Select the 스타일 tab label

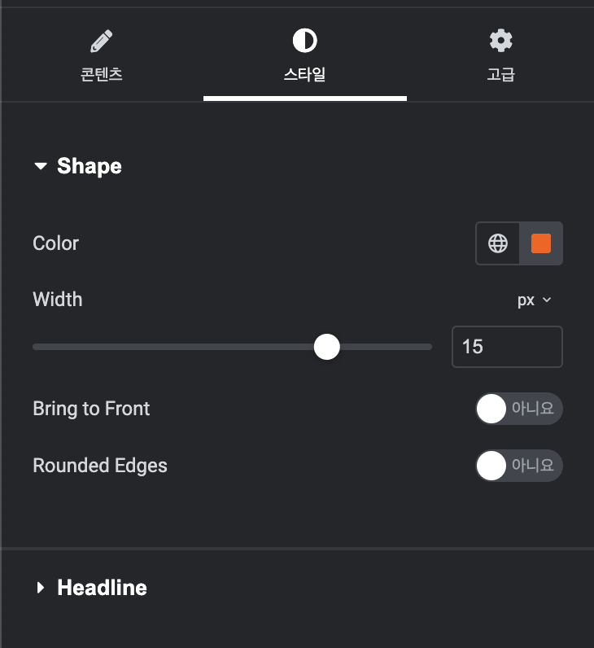pos(305,75)
